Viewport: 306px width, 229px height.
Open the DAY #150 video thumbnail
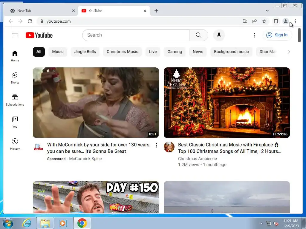point(96,197)
